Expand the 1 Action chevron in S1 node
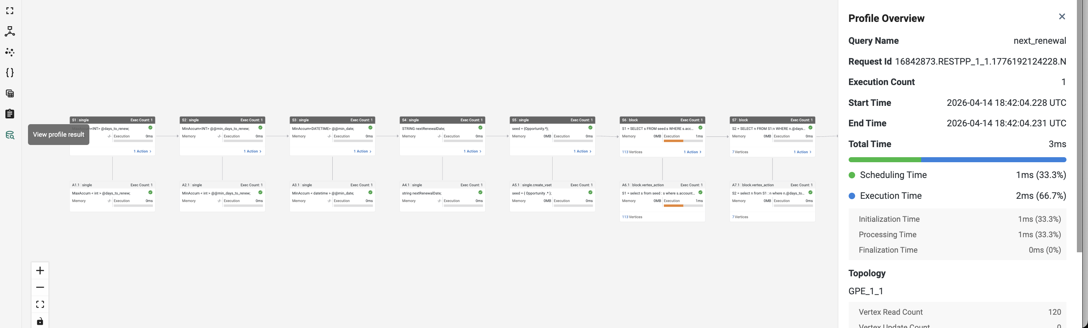 click(x=142, y=151)
